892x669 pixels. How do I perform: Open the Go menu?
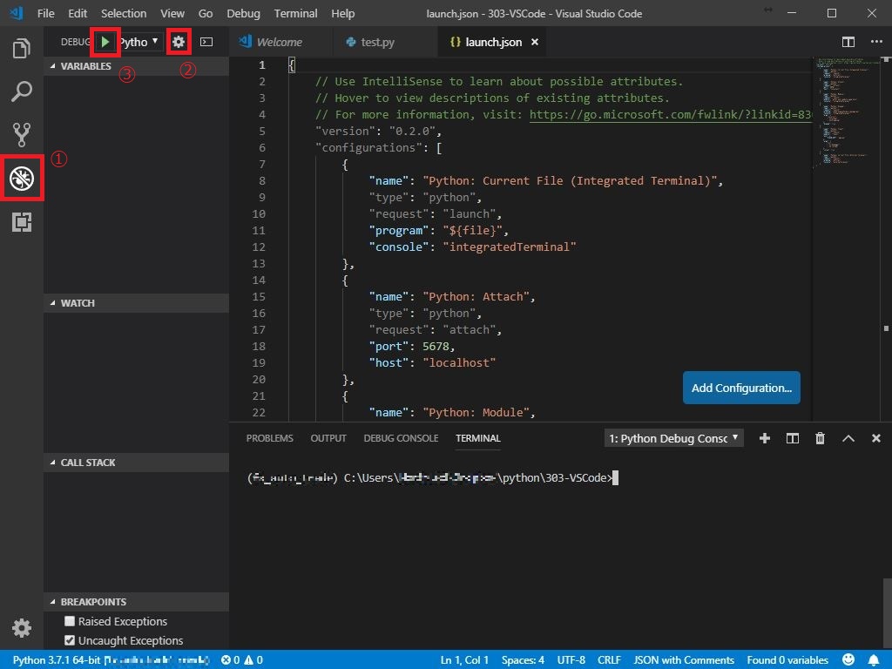pos(206,13)
